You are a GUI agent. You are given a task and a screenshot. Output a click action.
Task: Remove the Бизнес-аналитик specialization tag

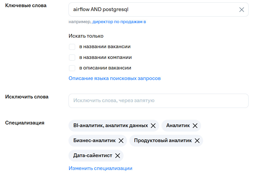point(121,141)
